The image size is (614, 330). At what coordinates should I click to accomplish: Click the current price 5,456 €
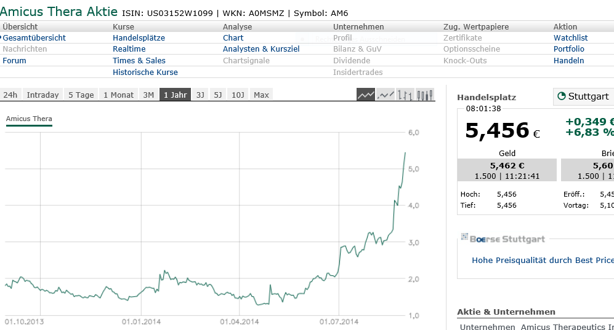[x=503, y=130]
